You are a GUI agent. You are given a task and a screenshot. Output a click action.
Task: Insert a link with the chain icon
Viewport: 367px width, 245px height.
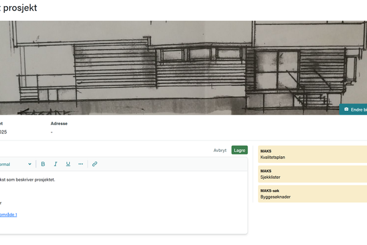95,164
